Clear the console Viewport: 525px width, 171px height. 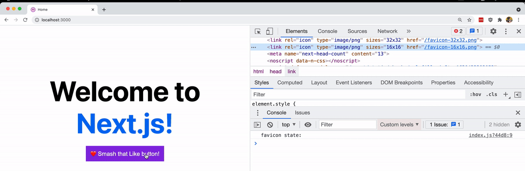[270, 125]
